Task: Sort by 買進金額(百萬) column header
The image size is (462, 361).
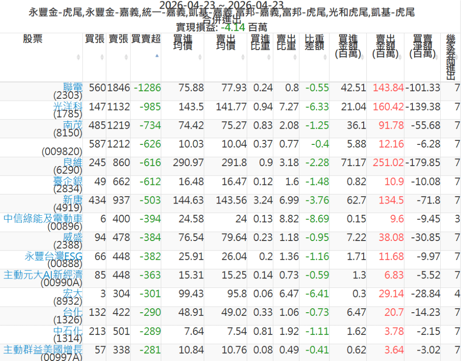Action: click(348, 46)
